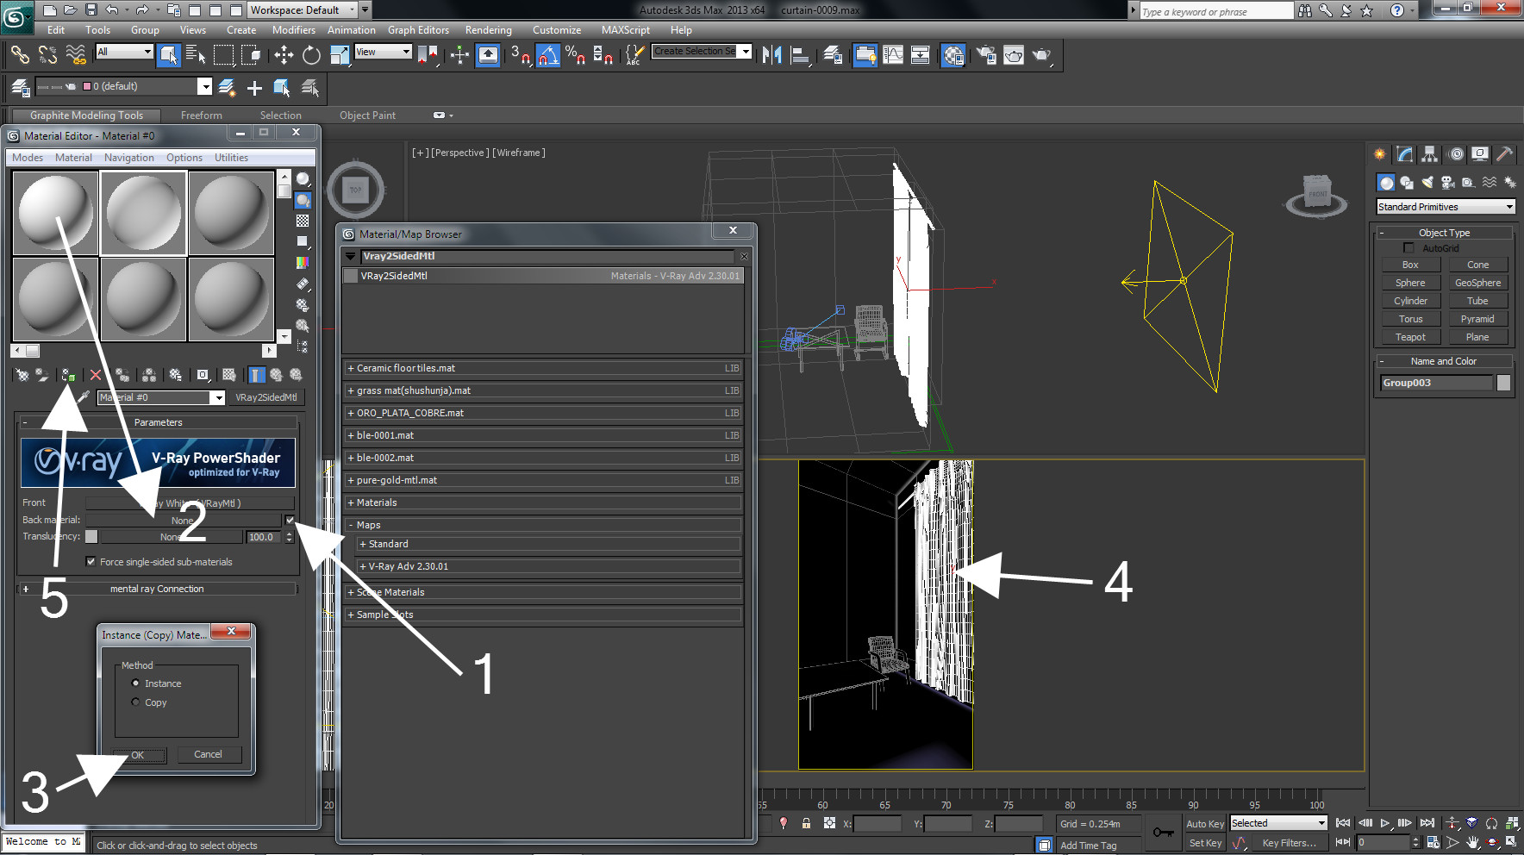
Task: Select the Select Object tool in main toolbar
Action: [169, 55]
